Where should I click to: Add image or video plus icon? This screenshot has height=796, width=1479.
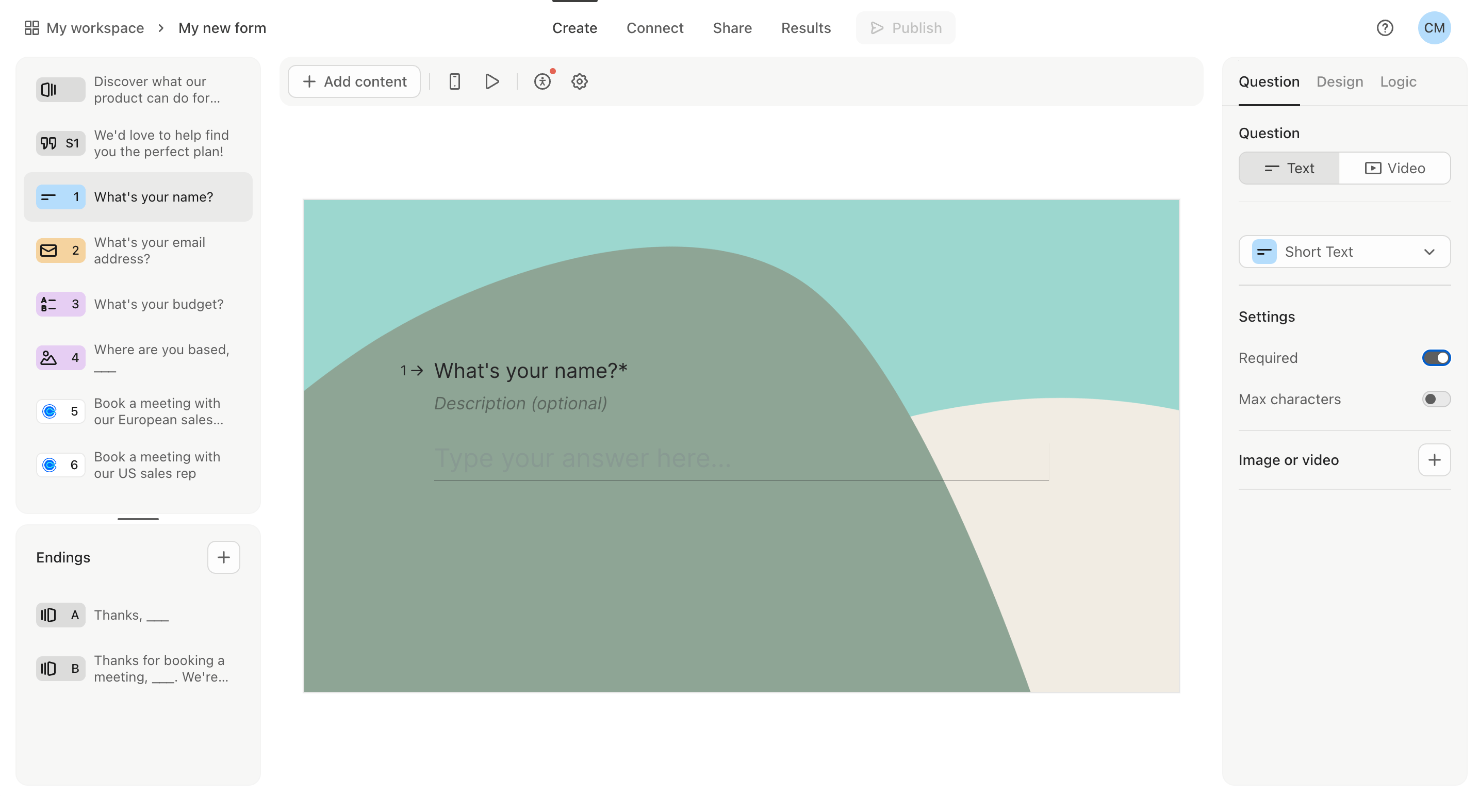coord(1434,460)
